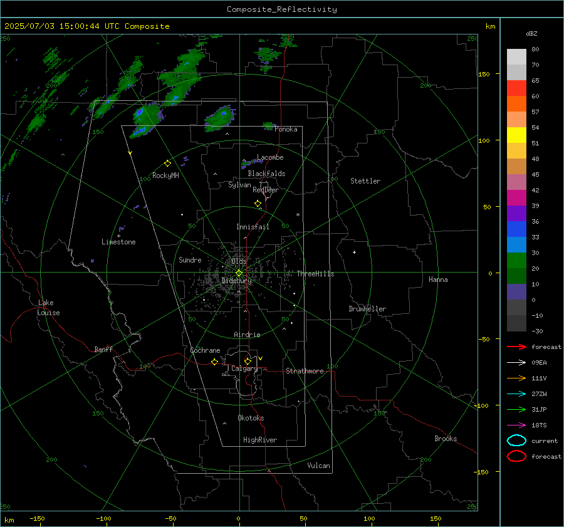This screenshot has width=564, height=527.
Task: Click the yellow diamond marker near RockyMH
Action: (x=167, y=164)
